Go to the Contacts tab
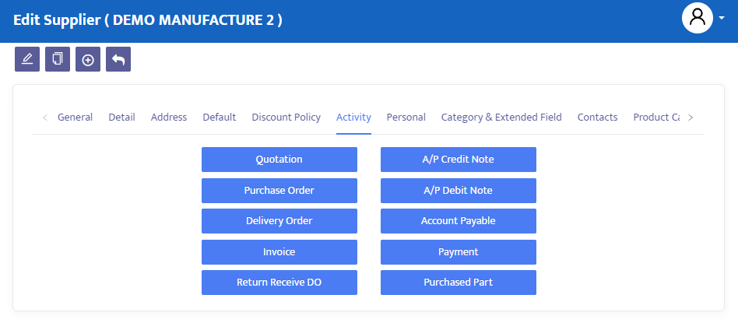 point(597,118)
